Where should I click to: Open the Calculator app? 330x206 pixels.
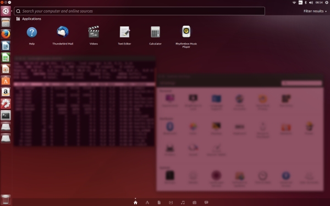point(155,32)
